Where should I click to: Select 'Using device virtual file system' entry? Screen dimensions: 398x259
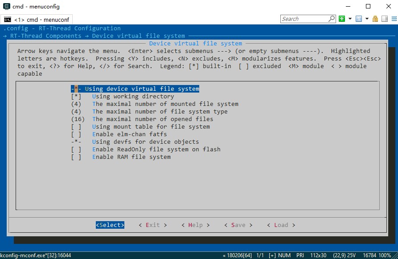coord(135,89)
